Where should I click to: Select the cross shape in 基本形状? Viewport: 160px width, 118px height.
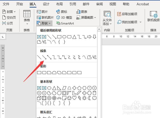[x=84, y=93]
